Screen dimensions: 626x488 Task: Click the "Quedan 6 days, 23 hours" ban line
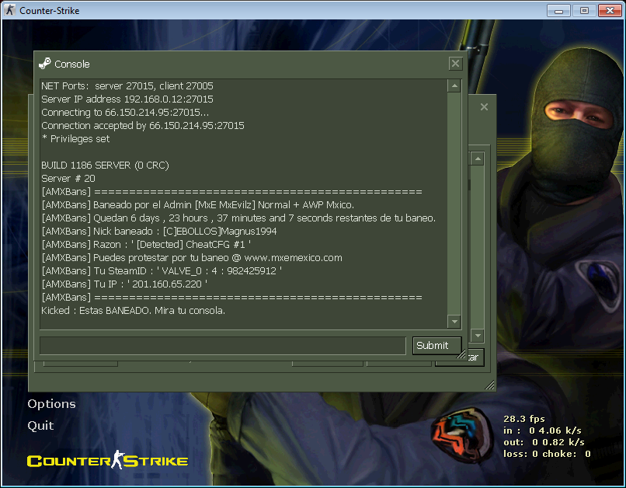pos(238,218)
